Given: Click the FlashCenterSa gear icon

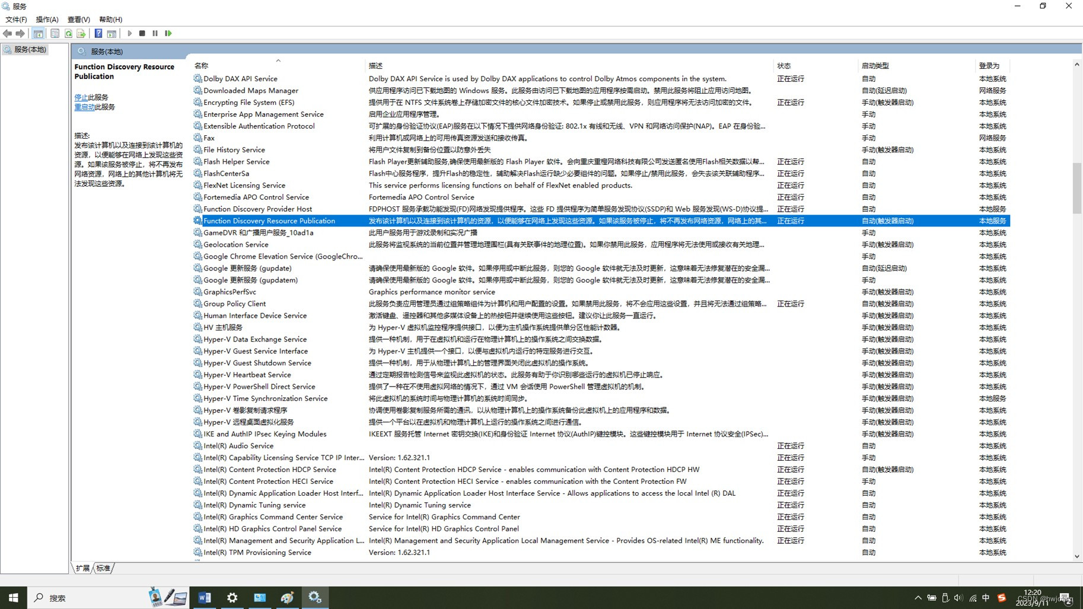Looking at the screenshot, I should click(x=198, y=173).
